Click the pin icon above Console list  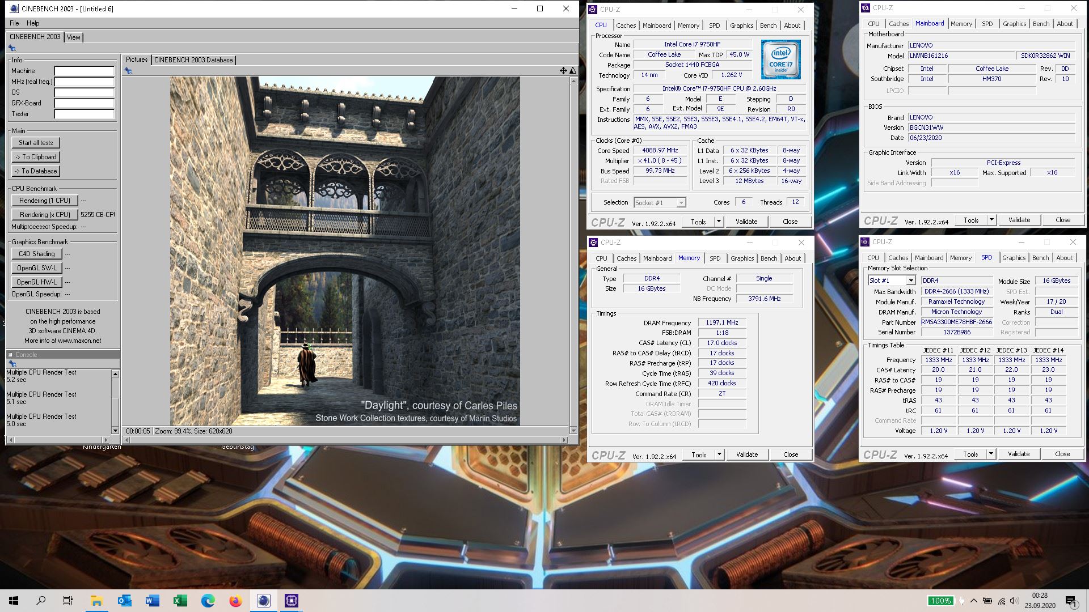[x=12, y=364]
